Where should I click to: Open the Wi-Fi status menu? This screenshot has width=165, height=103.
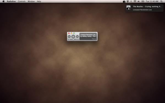point(135,1)
